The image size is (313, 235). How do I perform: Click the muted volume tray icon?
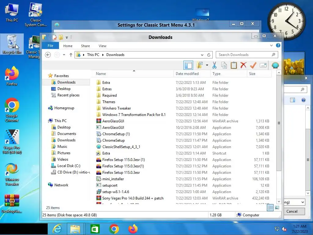tap(284, 229)
